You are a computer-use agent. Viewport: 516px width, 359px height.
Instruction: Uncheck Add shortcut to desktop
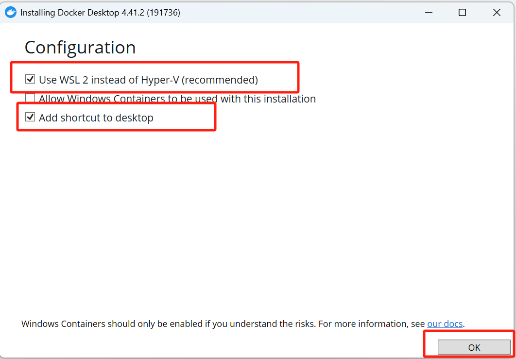click(x=30, y=117)
